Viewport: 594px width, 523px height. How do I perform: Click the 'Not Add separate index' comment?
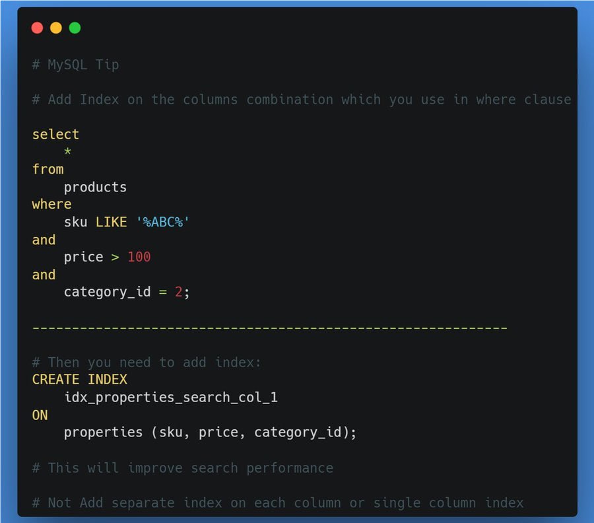(x=278, y=503)
